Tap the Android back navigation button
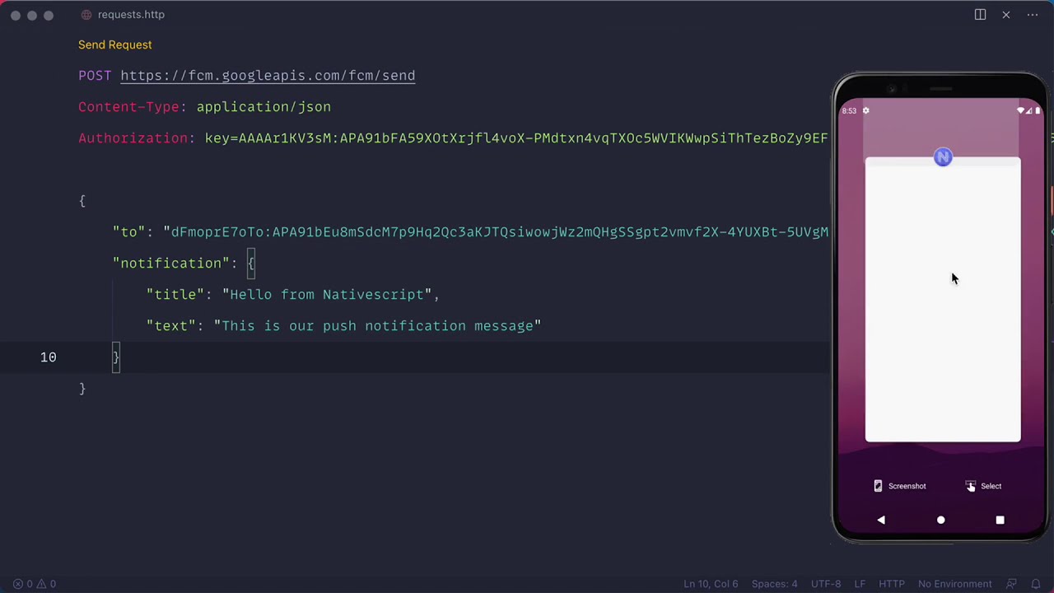1054x593 pixels. [881, 520]
